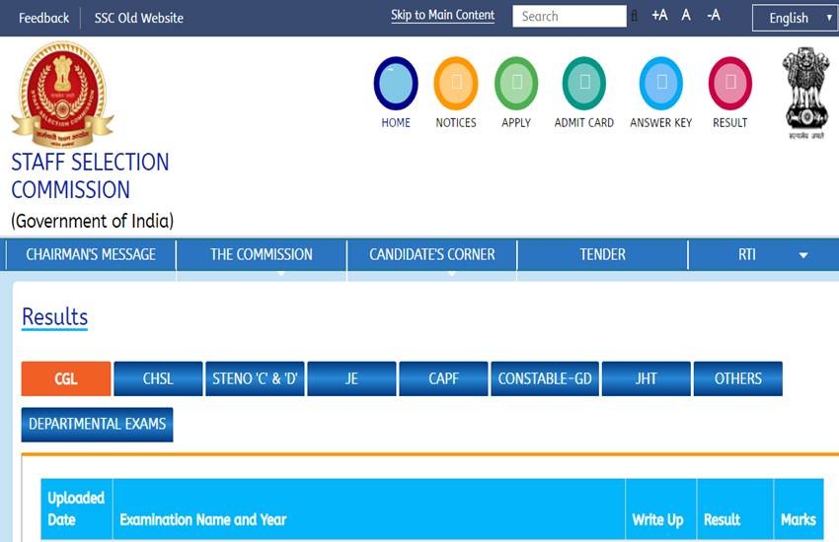Image resolution: width=839 pixels, height=542 pixels.
Task: Click the Home circular icon
Action: tap(396, 84)
